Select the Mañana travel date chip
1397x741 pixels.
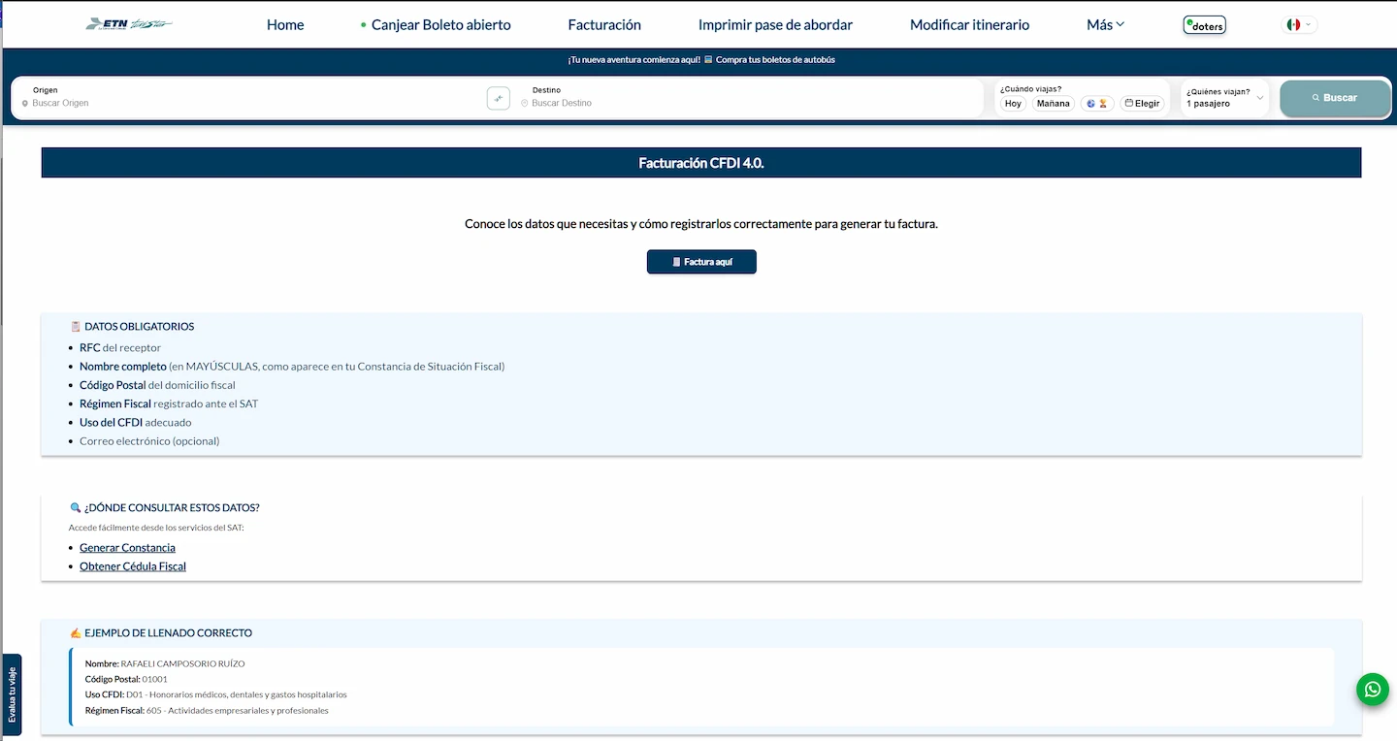(x=1053, y=104)
